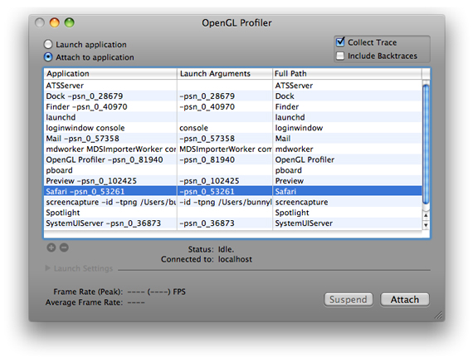Click the -psn_0_28679 launch arguments cell
The image size is (473, 358).
click(x=225, y=96)
